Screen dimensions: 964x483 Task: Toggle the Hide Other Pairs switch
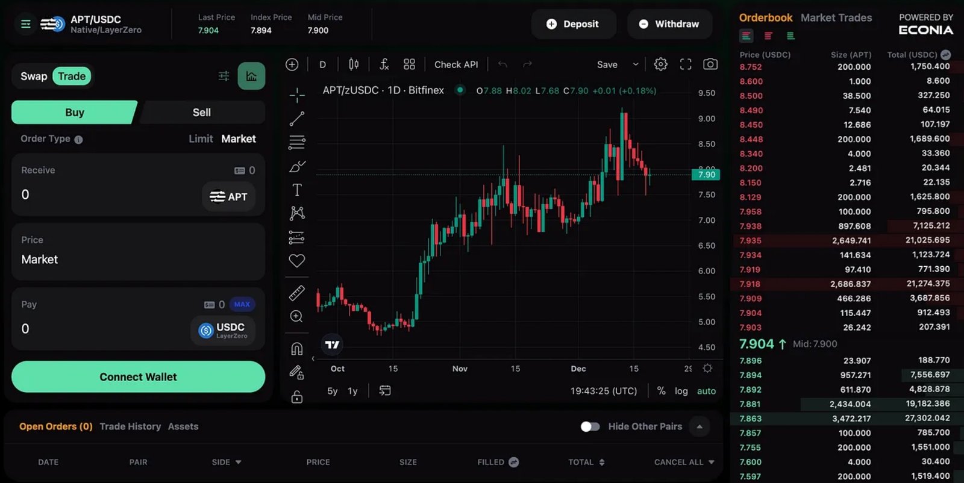pos(590,426)
